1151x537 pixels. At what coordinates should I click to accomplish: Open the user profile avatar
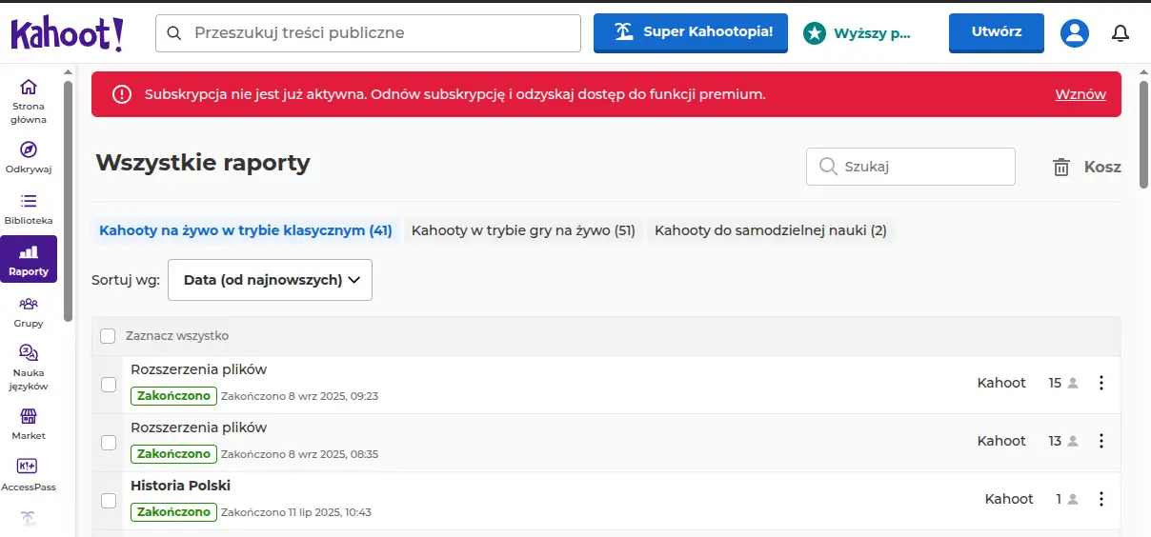1075,32
